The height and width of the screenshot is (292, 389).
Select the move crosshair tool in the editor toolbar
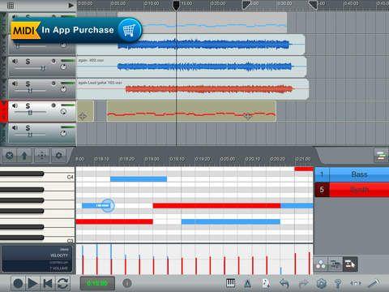pos(41,156)
